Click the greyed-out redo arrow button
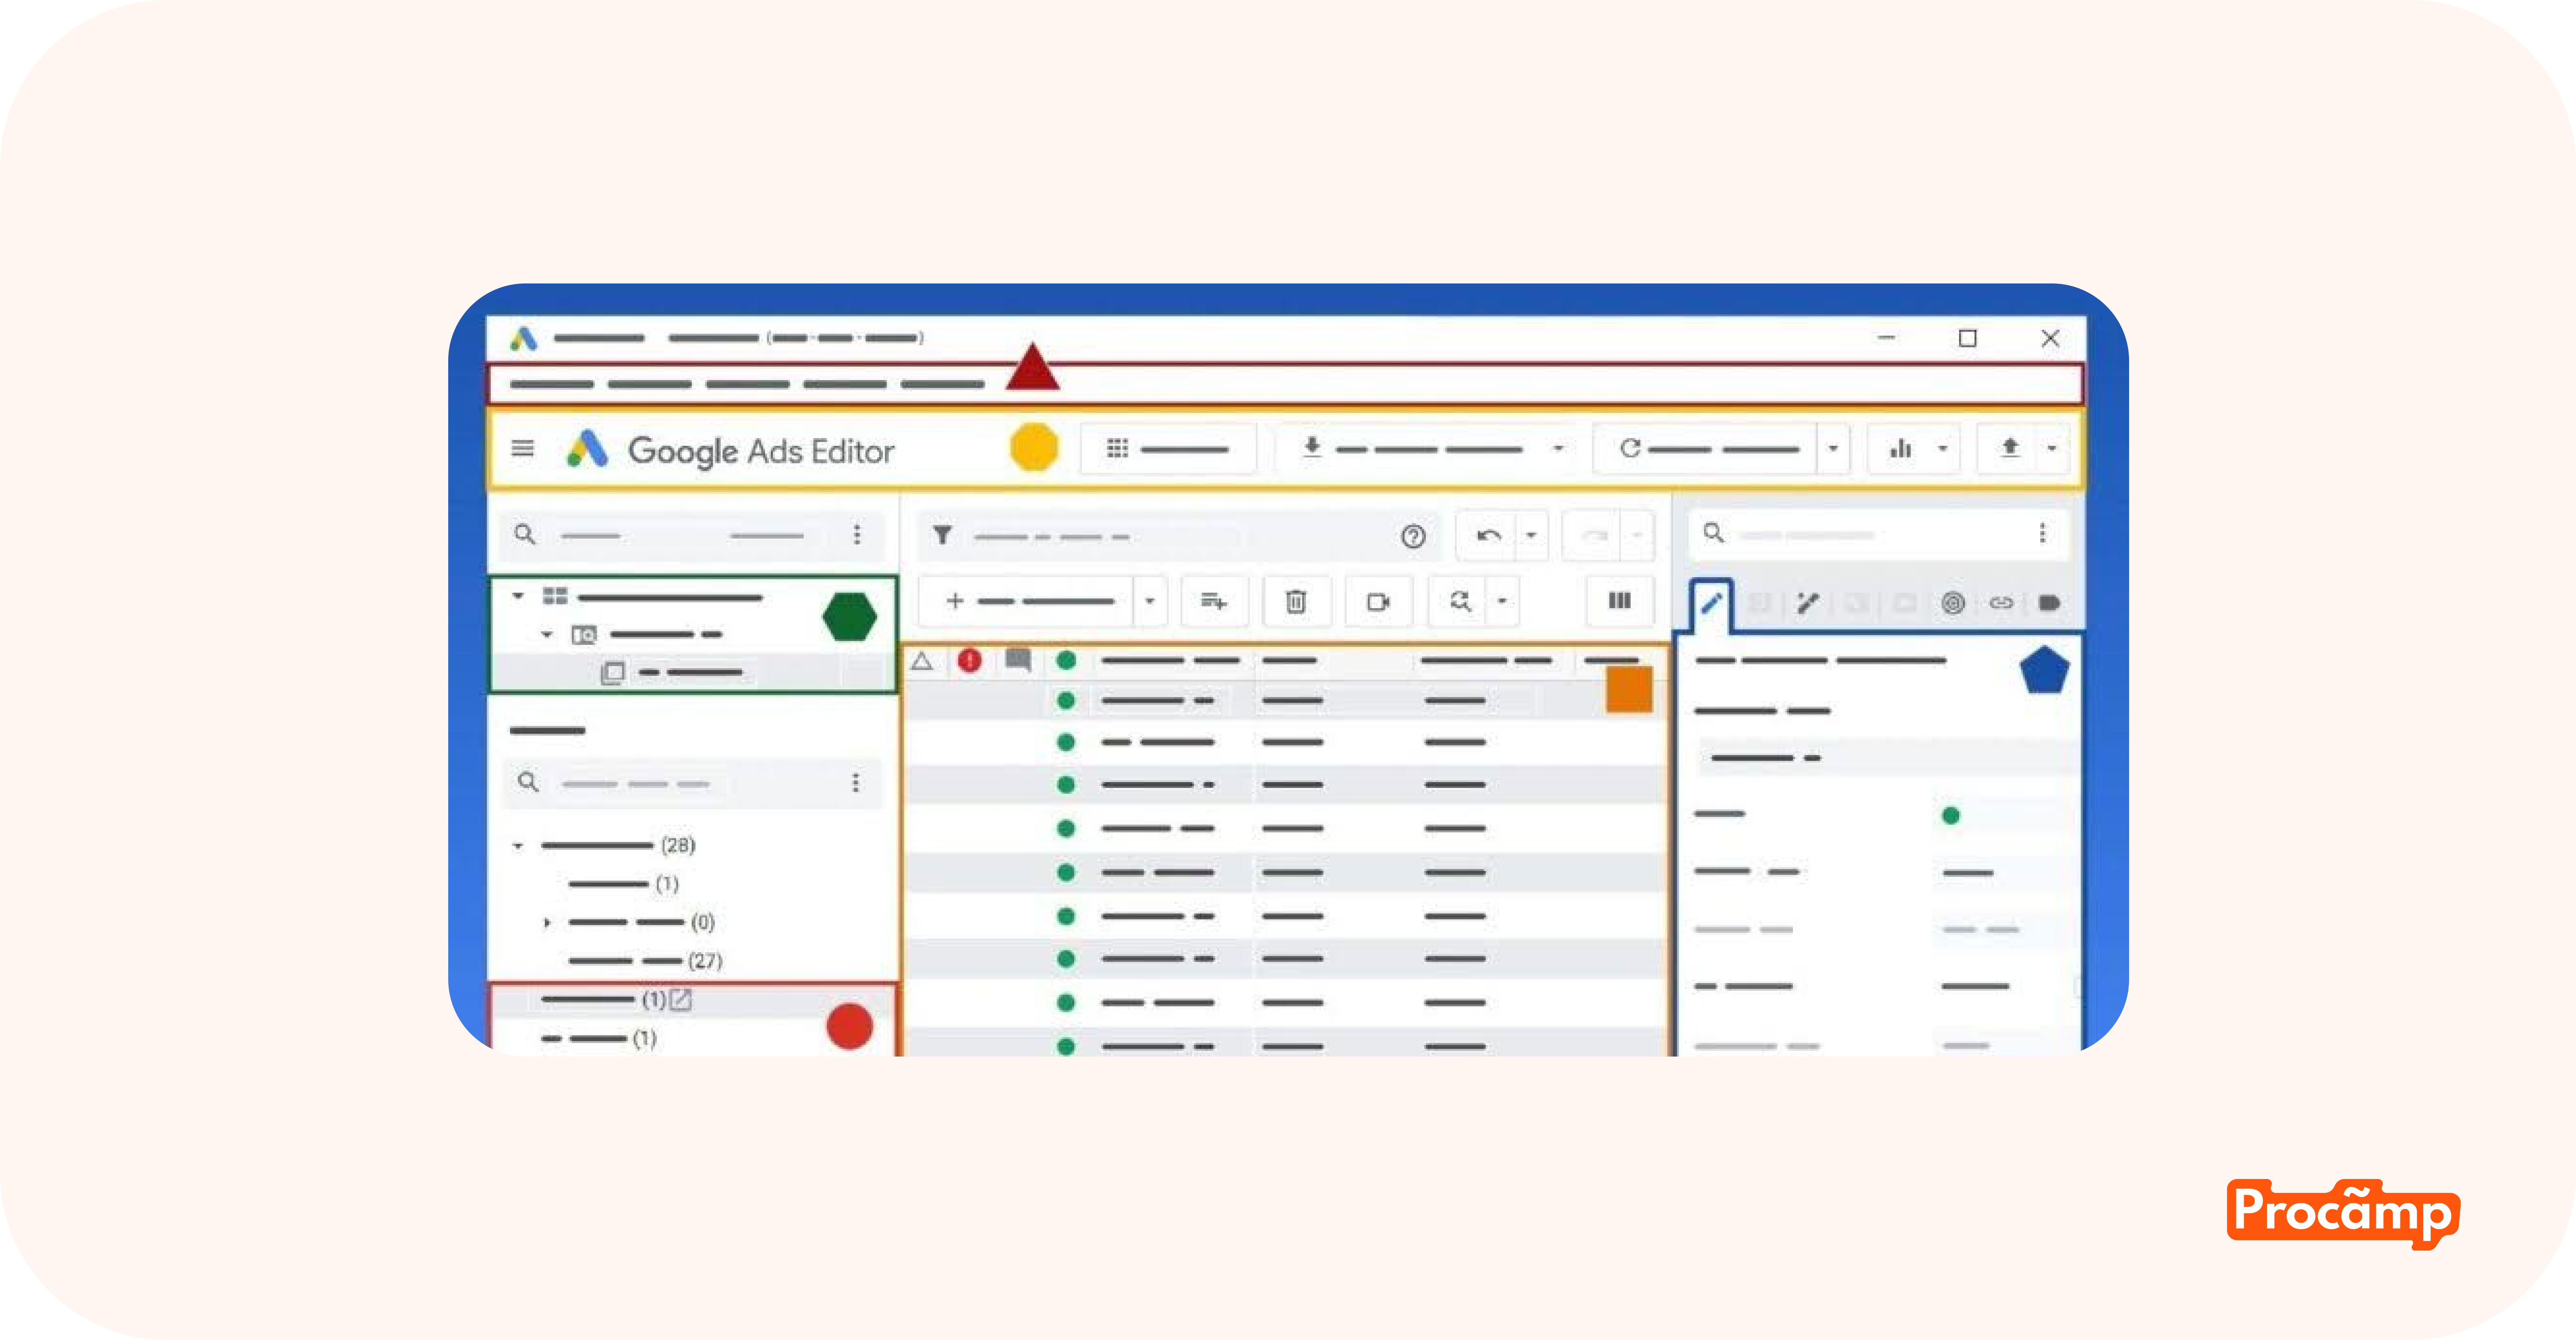Screen dimensions: 2576x1340 click(1594, 536)
